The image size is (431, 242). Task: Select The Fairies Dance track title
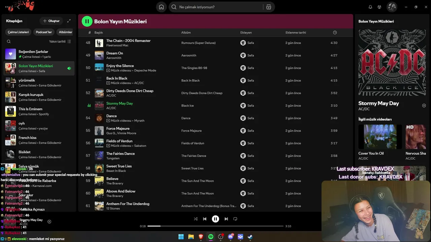click(x=121, y=154)
